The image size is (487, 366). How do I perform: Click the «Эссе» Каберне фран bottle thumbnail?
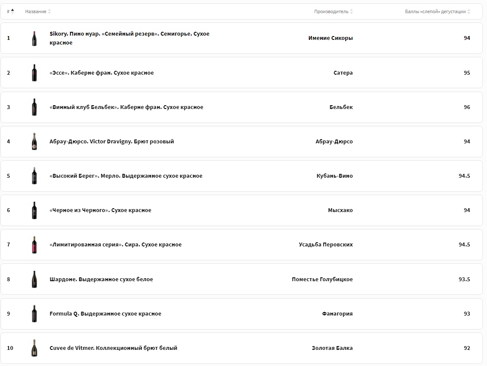34,73
